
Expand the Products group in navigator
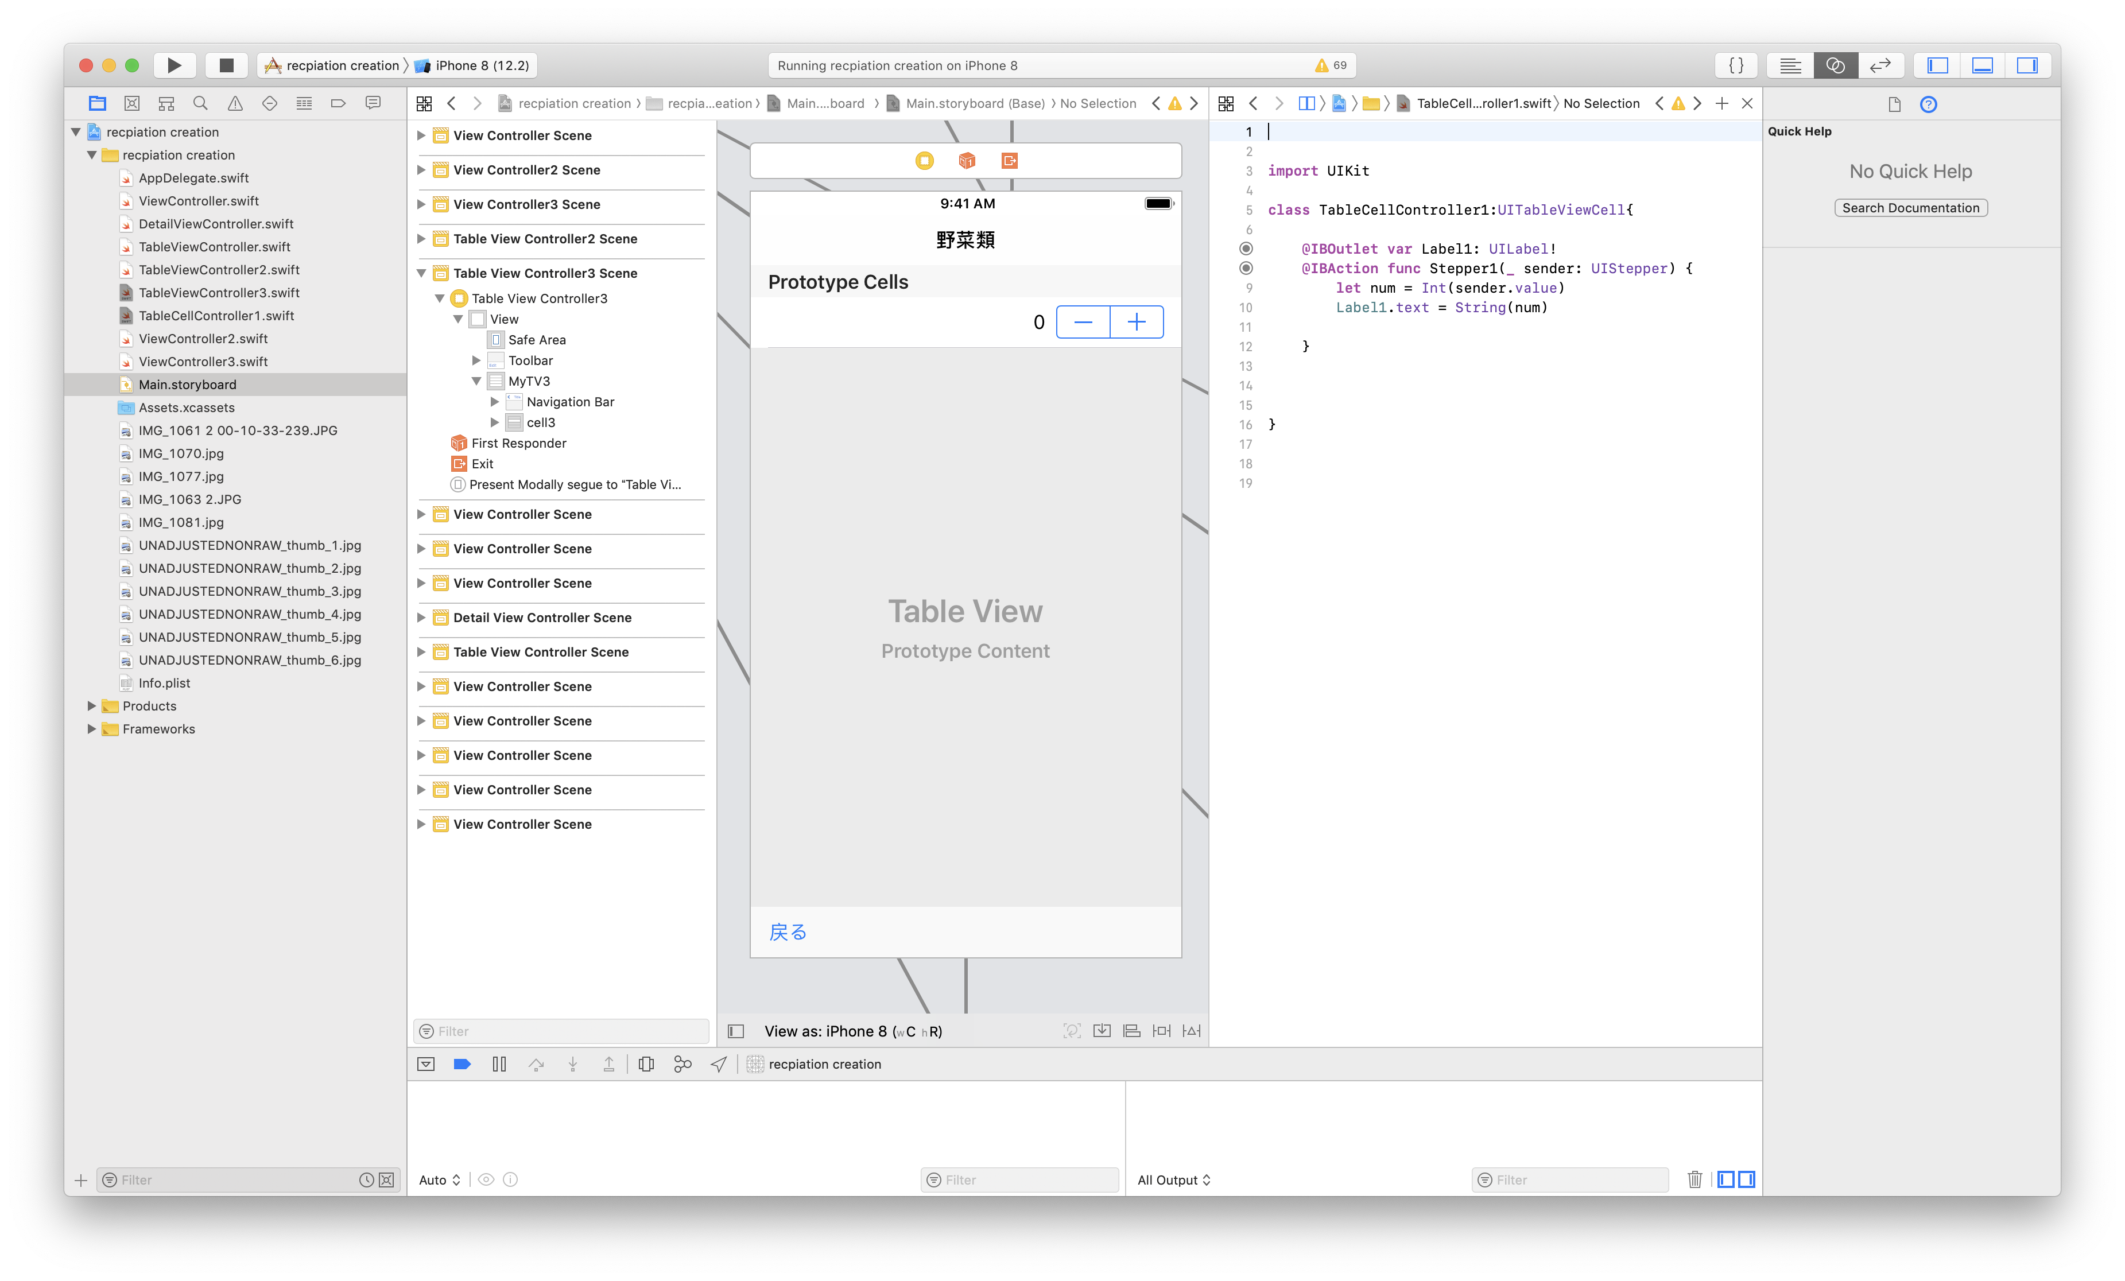coord(92,706)
